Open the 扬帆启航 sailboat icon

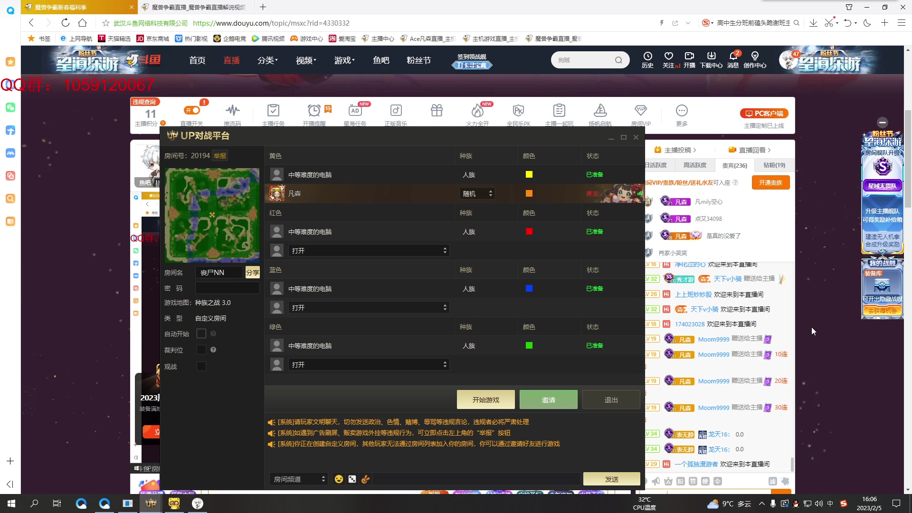pos(600,111)
